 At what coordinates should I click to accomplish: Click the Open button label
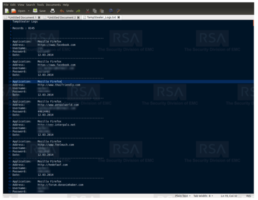coord(22,11)
